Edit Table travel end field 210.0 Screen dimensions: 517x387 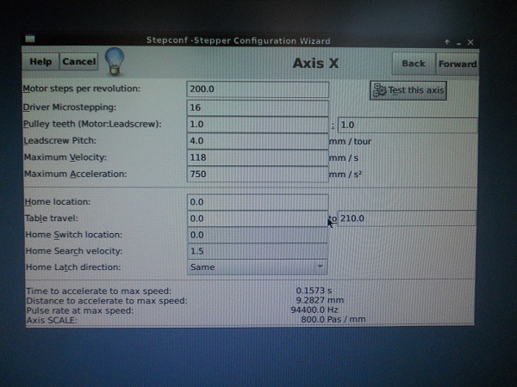pos(407,218)
